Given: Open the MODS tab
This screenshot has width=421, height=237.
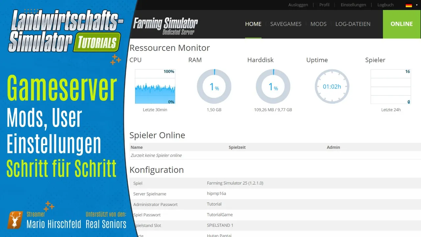Looking at the screenshot, I should point(318,24).
